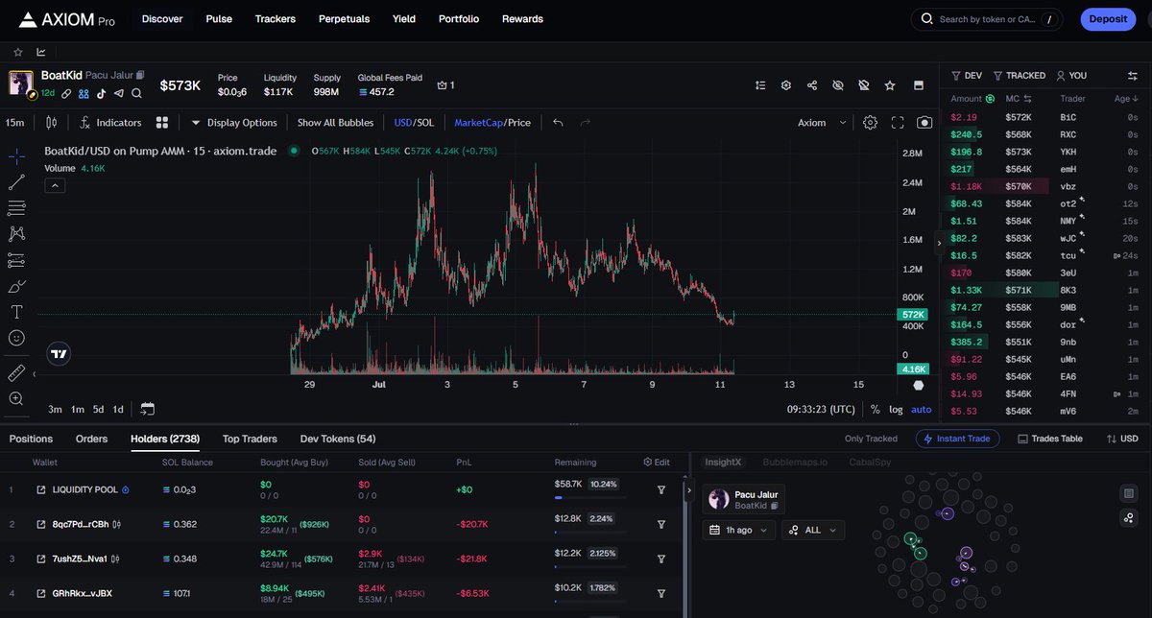Click the Instant Trade button
Image resolution: width=1152 pixels, height=618 pixels.
(x=957, y=439)
